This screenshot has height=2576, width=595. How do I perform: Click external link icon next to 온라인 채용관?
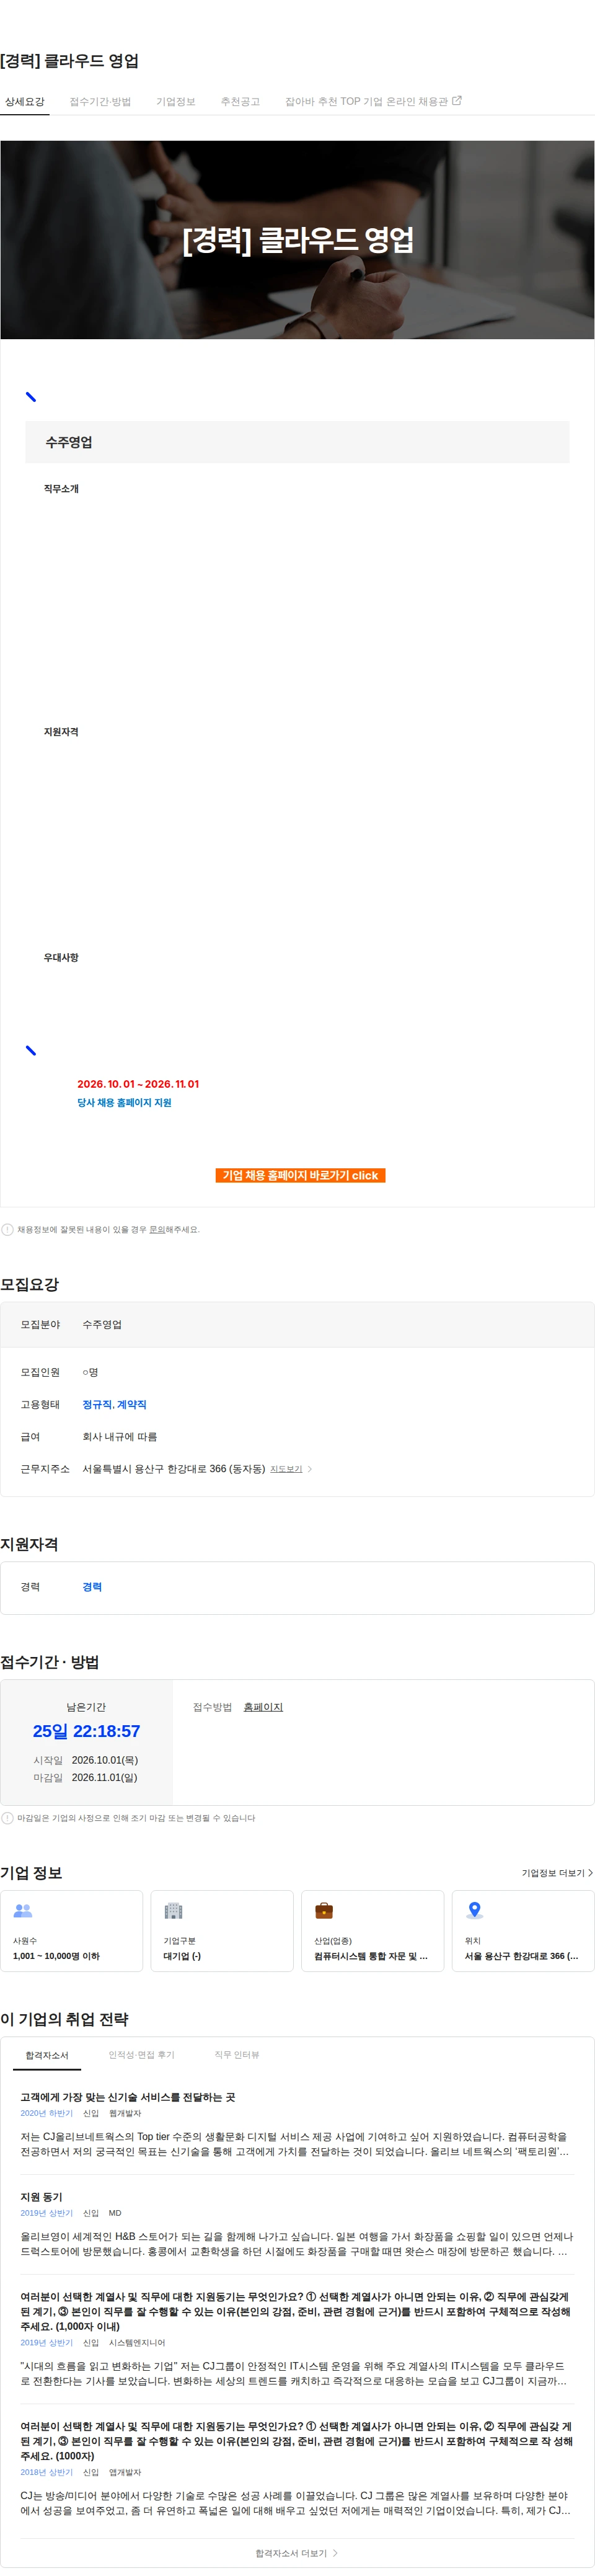tap(457, 101)
